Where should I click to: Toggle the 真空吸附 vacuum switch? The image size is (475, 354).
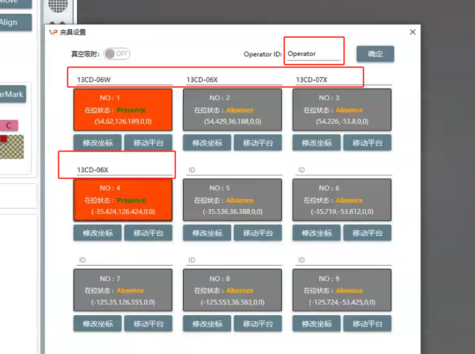click(x=117, y=54)
